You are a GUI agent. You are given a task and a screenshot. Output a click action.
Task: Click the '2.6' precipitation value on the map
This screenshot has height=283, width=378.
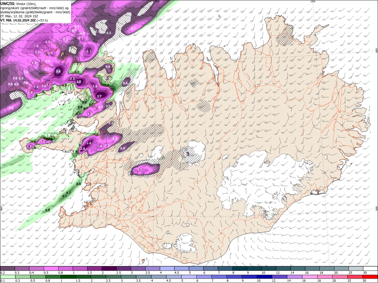[x=89, y=143]
